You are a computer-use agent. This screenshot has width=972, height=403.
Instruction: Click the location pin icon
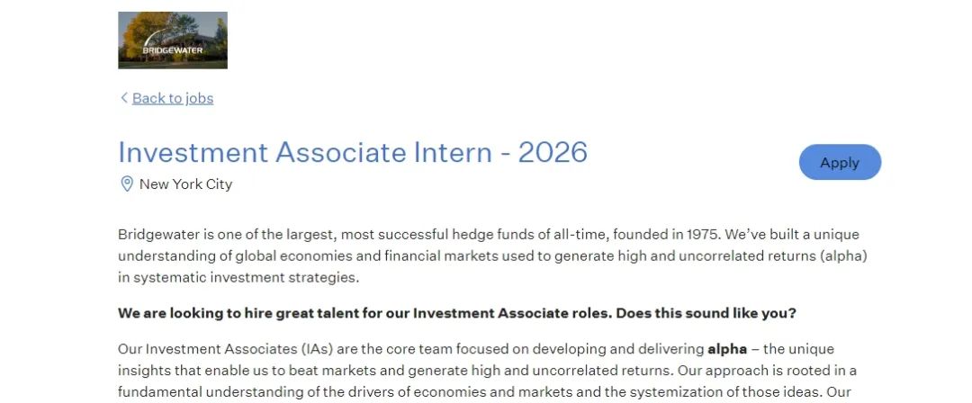point(127,184)
